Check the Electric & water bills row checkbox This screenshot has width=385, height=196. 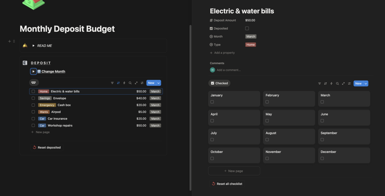click(x=33, y=92)
